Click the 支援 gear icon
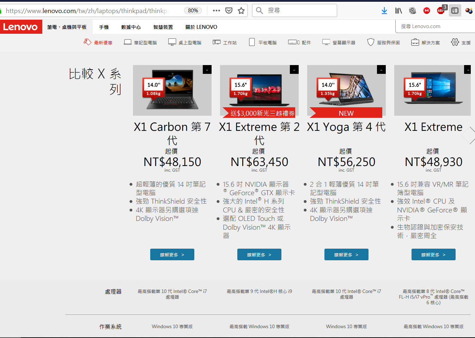475x338 pixels. point(455,42)
